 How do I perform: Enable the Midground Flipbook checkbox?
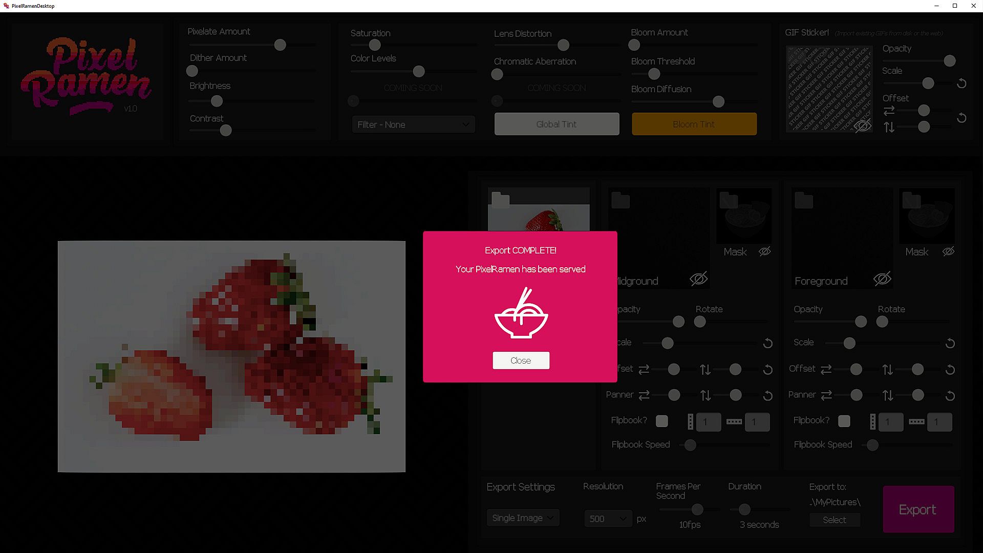pos(662,421)
